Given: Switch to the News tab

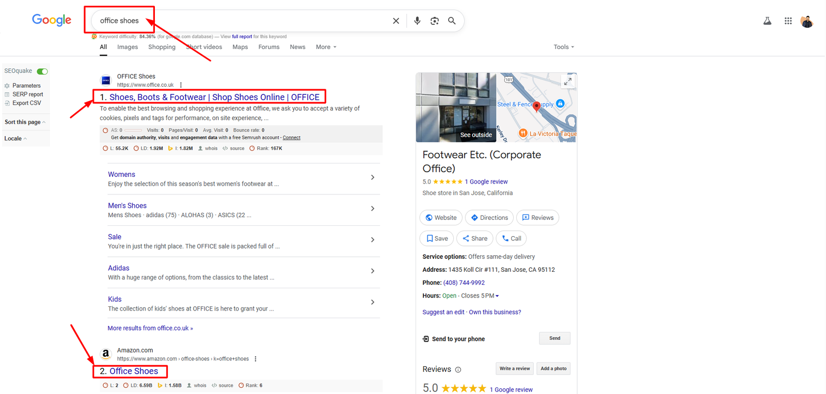Looking at the screenshot, I should pyautogui.click(x=297, y=47).
